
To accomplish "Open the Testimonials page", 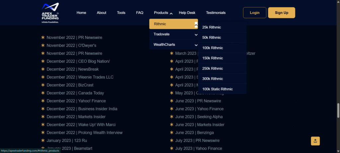I will click(216, 13).
